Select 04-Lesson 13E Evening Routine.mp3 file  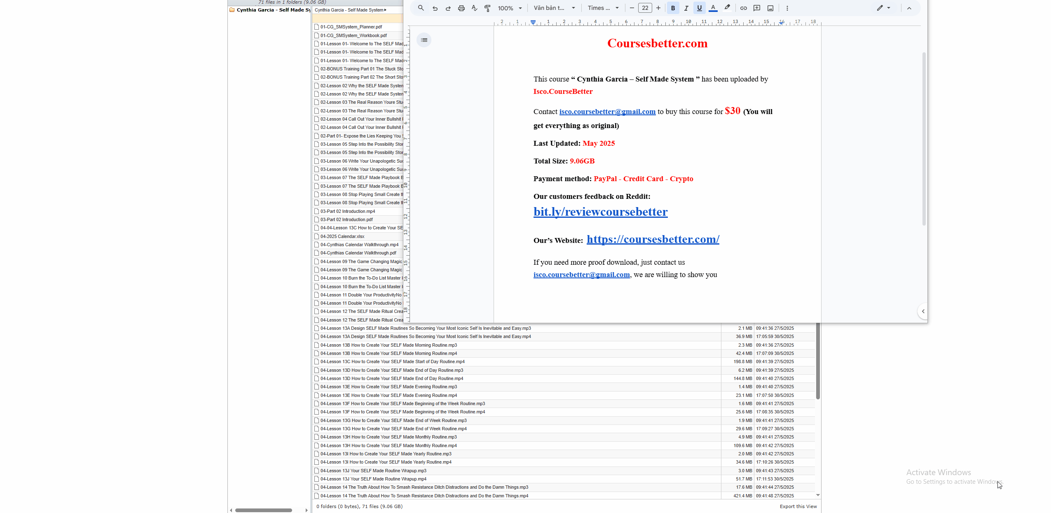click(x=389, y=387)
